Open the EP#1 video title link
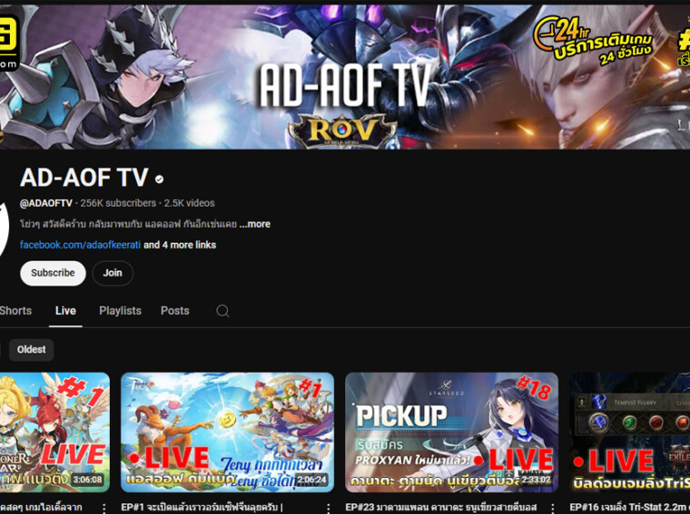690x514 pixels. [216, 508]
